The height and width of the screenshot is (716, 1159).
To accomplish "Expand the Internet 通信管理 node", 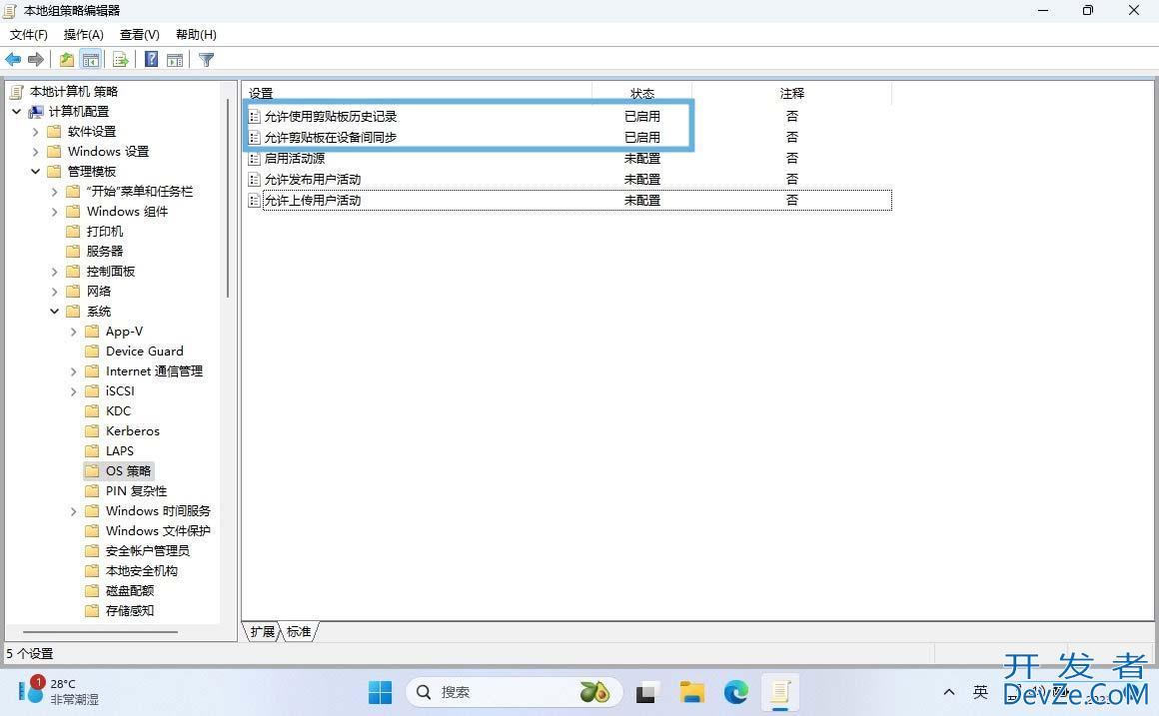I will [73, 370].
